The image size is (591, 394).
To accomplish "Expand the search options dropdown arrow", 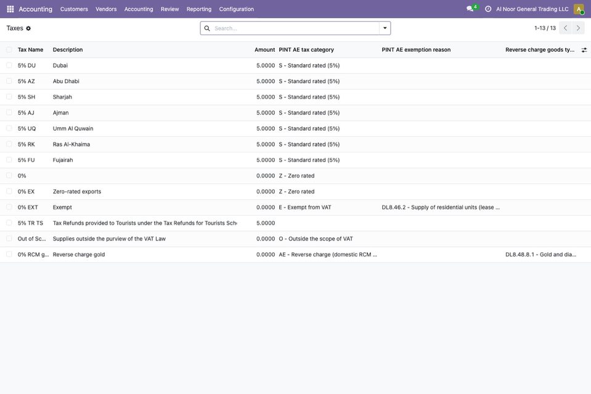I will [385, 28].
